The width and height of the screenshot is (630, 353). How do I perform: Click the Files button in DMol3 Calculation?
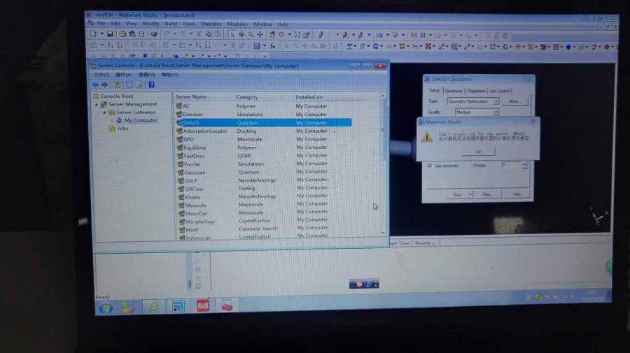[487, 194]
